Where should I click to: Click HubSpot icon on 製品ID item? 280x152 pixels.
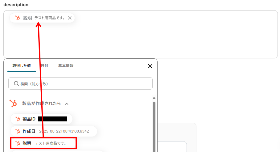(18, 119)
